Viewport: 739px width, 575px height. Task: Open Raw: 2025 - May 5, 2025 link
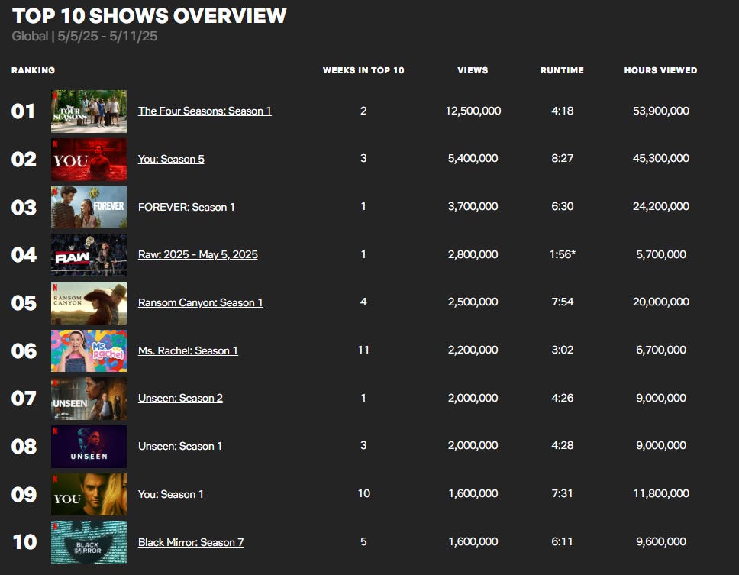pos(198,254)
